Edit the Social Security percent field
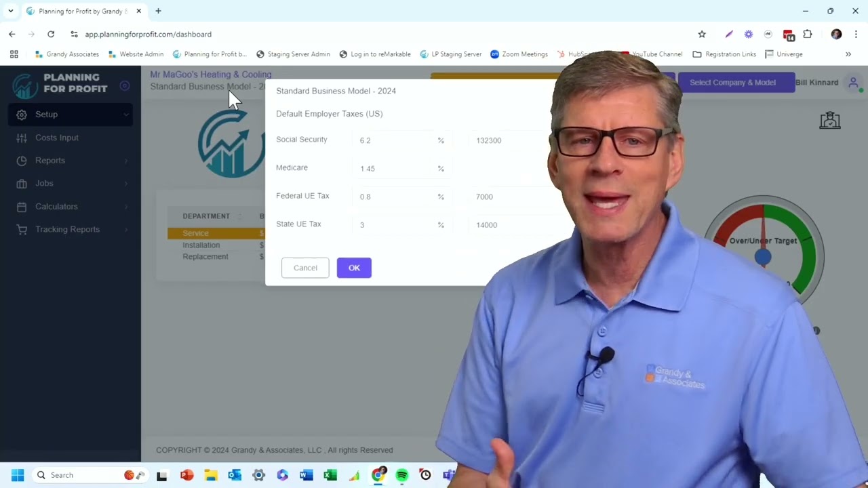 pyautogui.click(x=401, y=140)
